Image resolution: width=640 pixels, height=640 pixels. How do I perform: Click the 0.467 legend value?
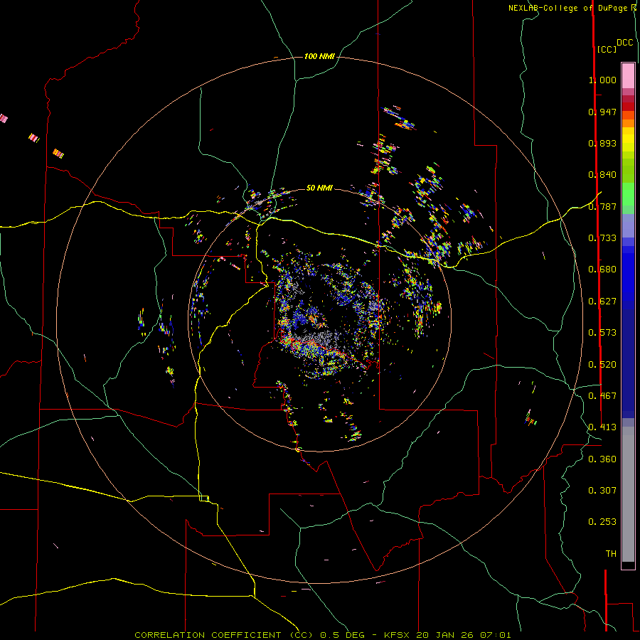(602, 396)
